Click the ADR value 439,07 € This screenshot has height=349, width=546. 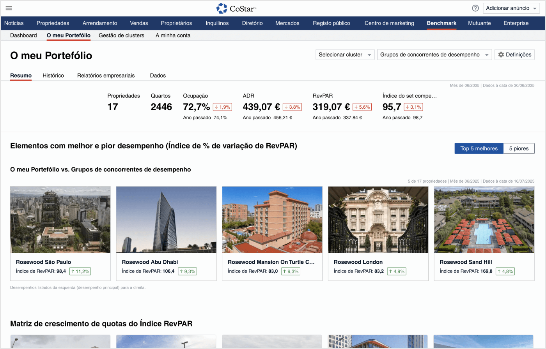(261, 107)
